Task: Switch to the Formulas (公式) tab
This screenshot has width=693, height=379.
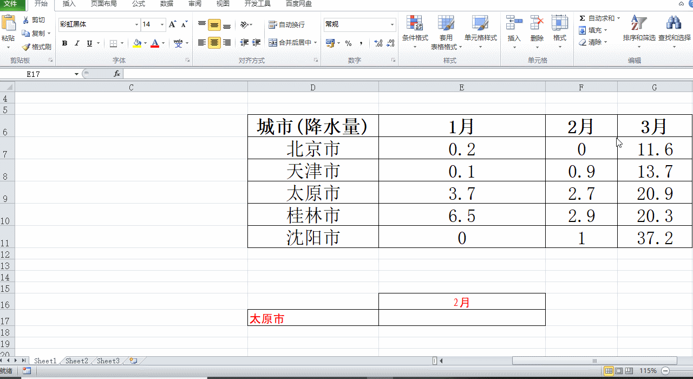Action: 139,4
